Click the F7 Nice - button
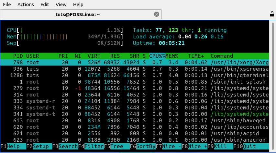This screenshot has width=276, height=153. pos(169,146)
